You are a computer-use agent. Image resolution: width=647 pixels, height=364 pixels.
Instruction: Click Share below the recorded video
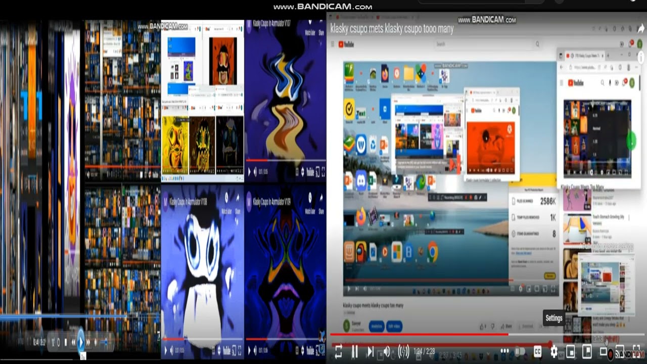(x=507, y=326)
